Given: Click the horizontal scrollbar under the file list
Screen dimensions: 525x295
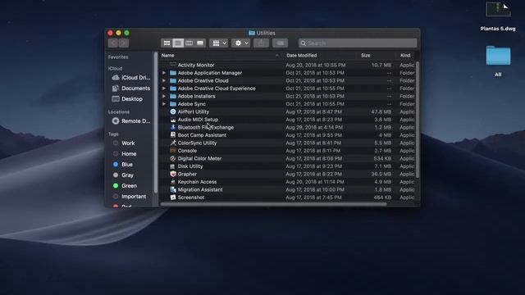Looking at the screenshot, I should (274, 204).
